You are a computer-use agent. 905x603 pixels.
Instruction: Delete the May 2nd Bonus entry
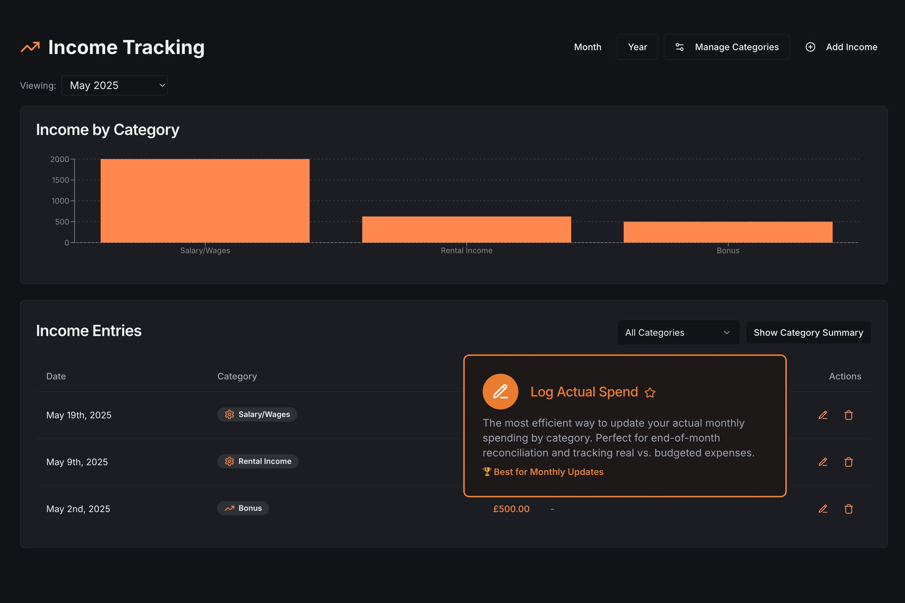(848, 509)
